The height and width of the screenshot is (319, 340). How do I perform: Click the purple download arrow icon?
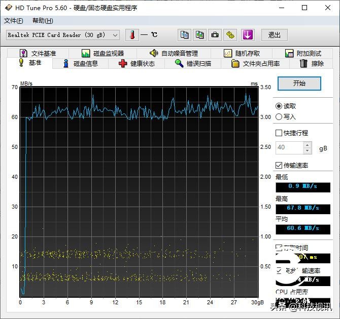pos(247,35)
